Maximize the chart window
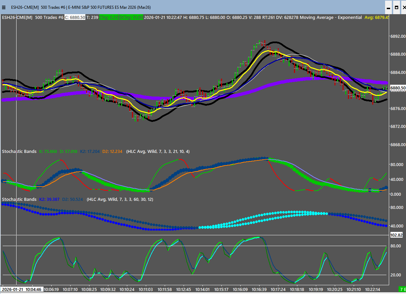This screenshot has width=406, height=294. 396,7
